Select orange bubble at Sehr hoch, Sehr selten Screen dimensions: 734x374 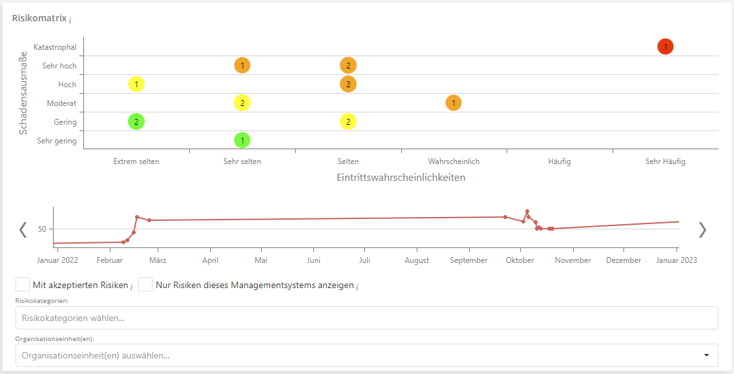(242, 65)
